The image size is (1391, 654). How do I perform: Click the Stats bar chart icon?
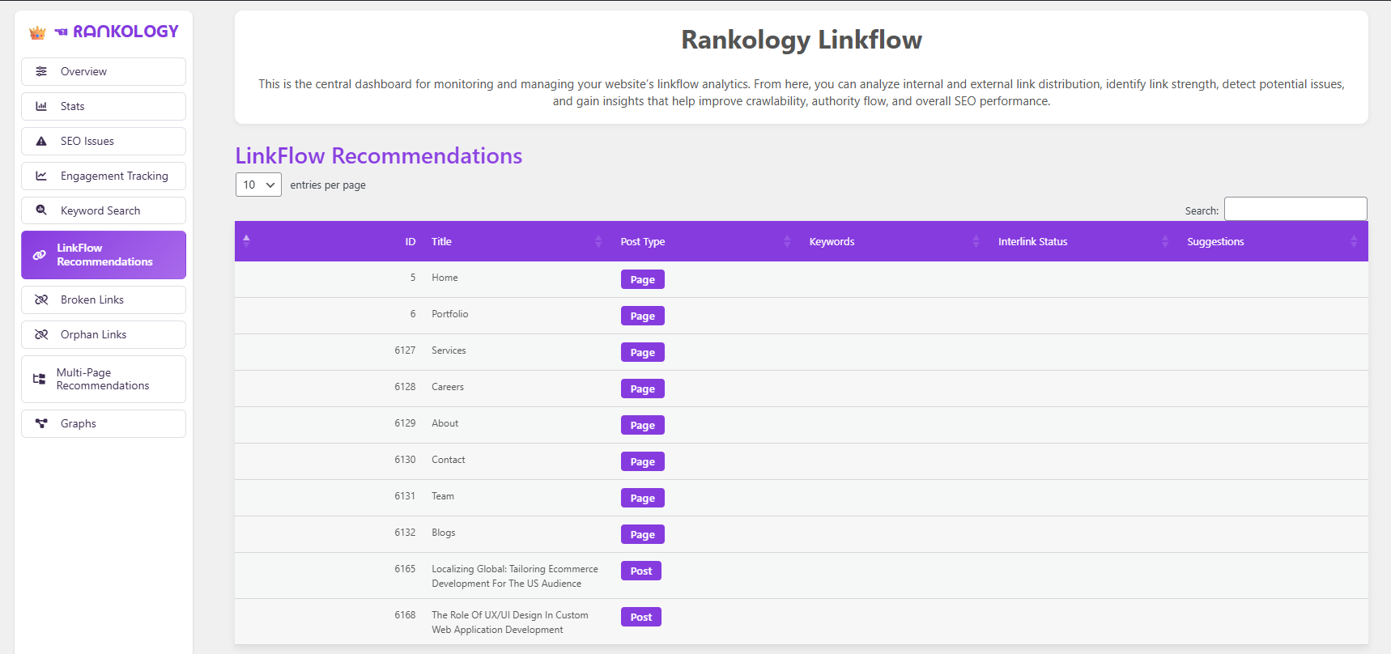point(41,106)
